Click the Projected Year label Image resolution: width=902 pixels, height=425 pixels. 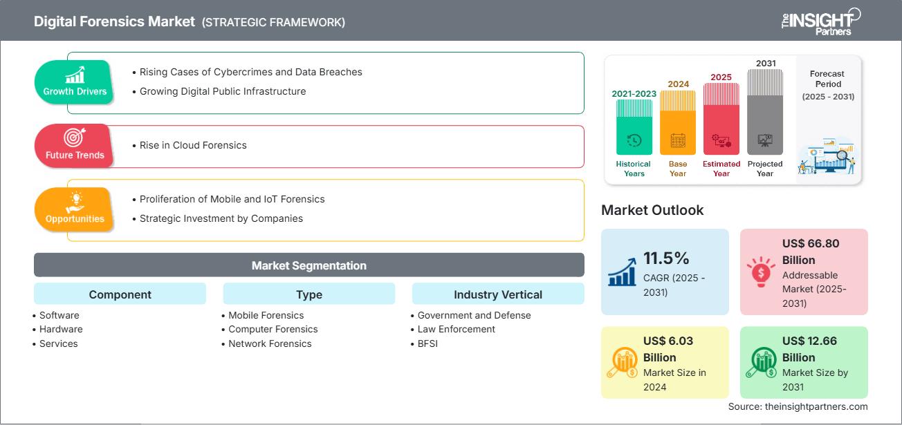[x=765, y=169]
